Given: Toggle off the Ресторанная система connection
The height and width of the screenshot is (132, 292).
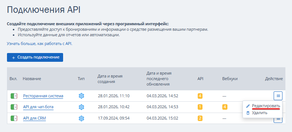Looking at the screenshot, I should click(14, 96).
